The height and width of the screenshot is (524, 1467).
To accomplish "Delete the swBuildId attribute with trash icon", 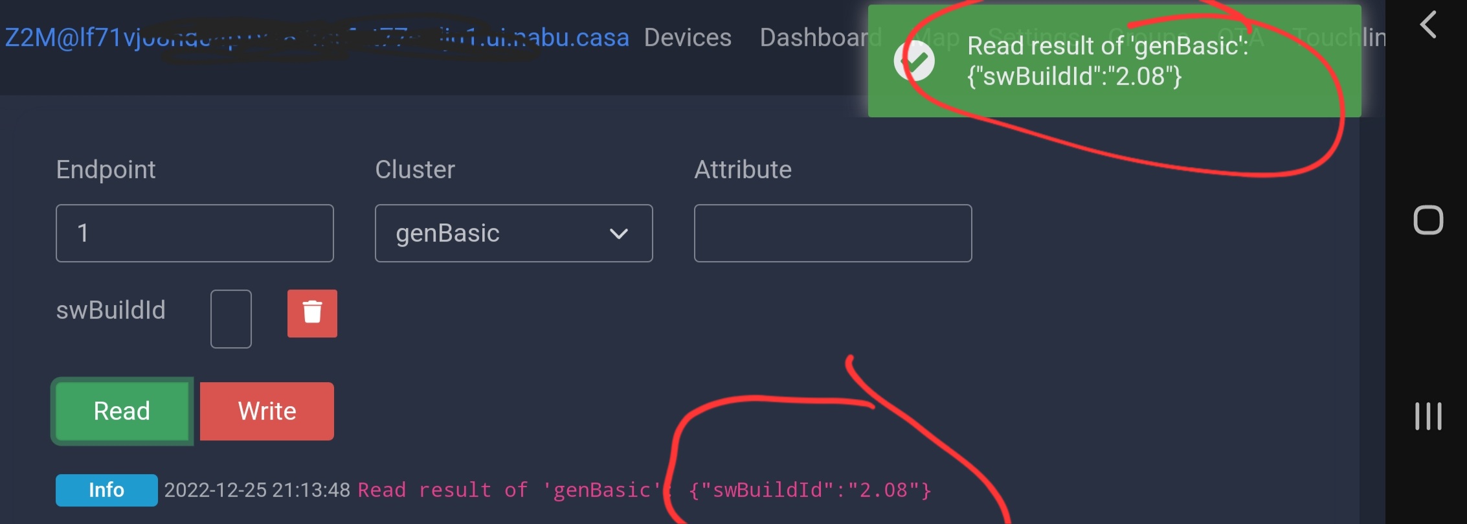I will click(312, 313).
